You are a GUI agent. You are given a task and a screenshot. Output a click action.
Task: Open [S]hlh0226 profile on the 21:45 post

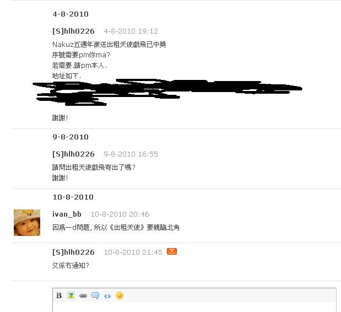pos(73,252)
